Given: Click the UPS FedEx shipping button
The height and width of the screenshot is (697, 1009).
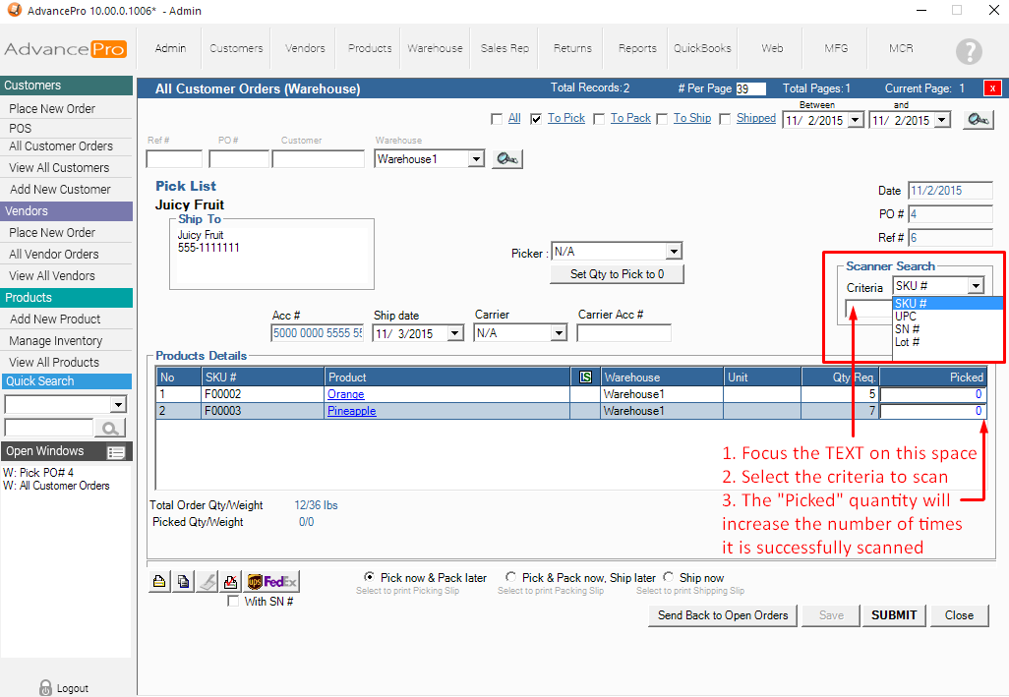Looking at the screenshot, I should (272, 581).
